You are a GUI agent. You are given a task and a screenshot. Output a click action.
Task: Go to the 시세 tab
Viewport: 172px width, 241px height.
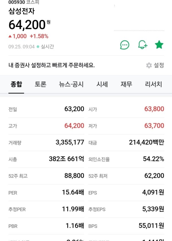(x=102, y=84)
